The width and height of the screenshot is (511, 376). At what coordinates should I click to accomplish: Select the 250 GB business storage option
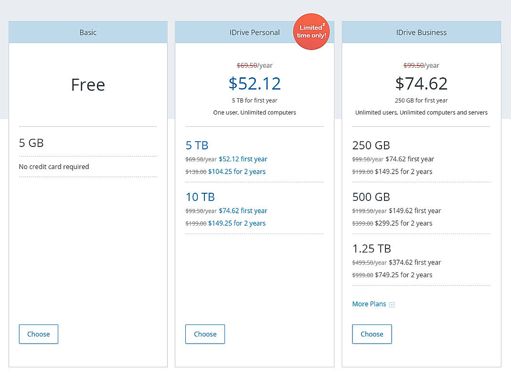371,145
